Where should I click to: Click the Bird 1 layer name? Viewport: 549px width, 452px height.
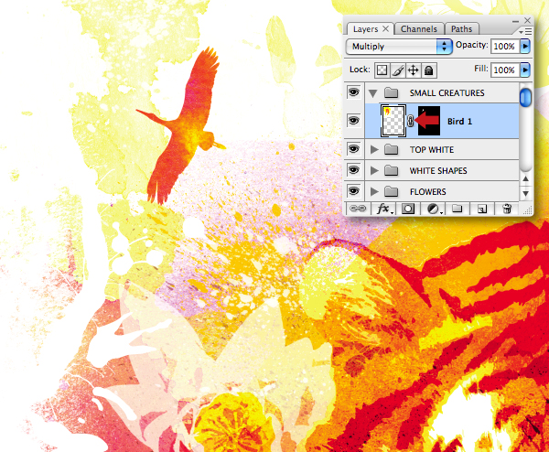459,122
